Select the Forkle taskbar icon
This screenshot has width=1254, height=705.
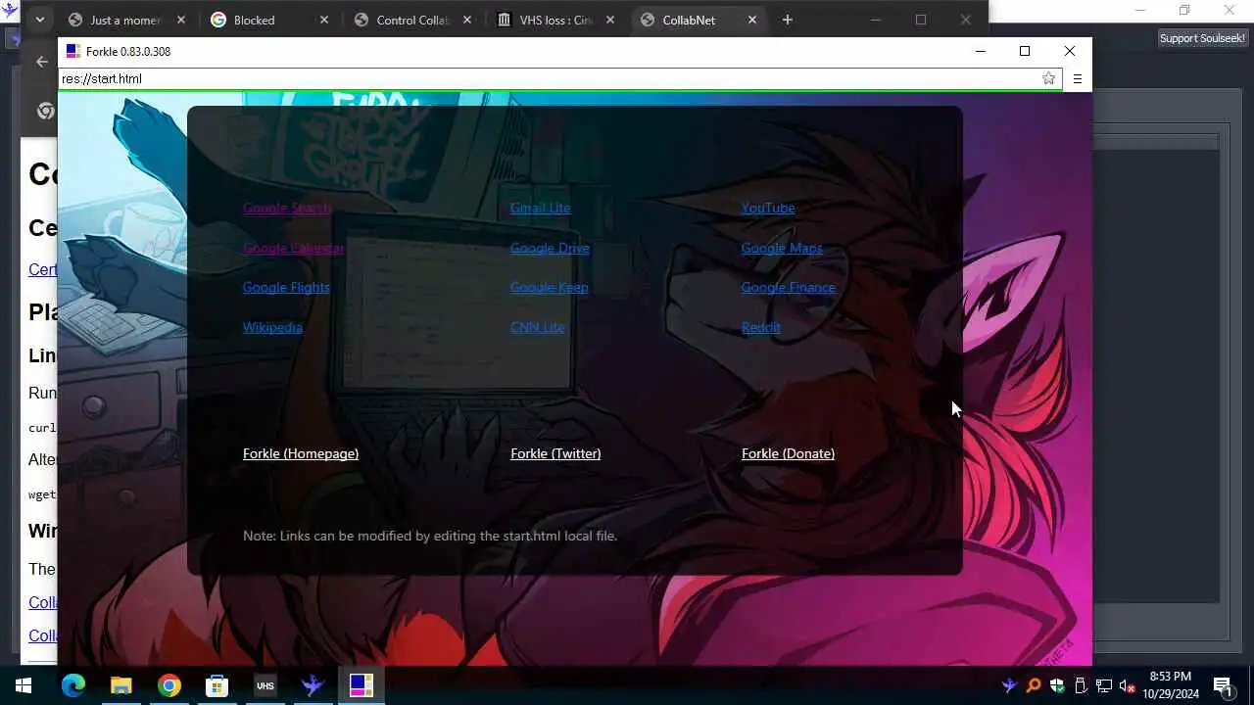[361, 685]
